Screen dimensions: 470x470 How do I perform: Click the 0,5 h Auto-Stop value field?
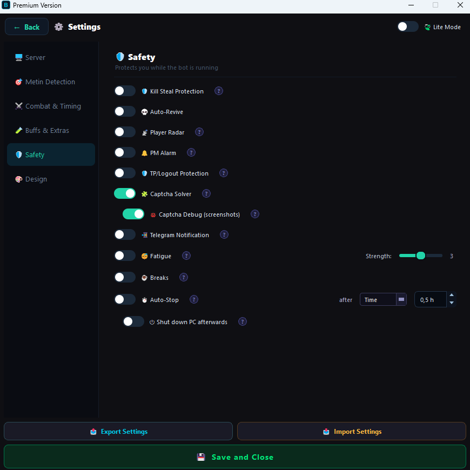pyautogui.click(x=431, y=299)
